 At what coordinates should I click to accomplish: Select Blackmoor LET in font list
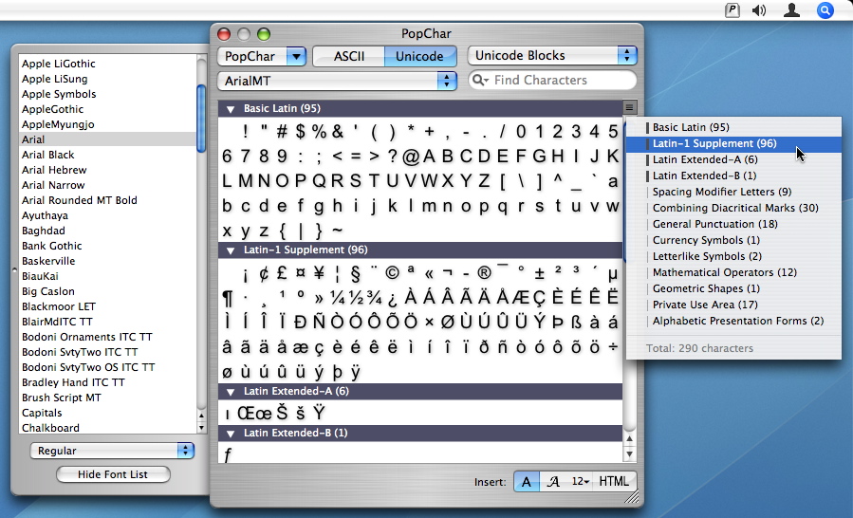coord(107,306)
